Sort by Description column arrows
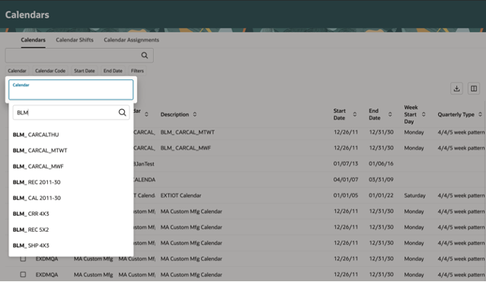Viewport: 486px width, 282px height. coord(195,114)
